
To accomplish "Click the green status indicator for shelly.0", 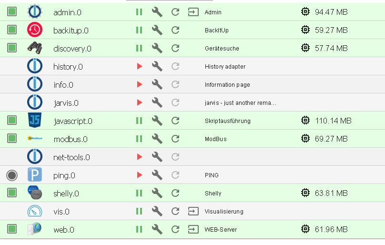I will pos(12,193).
